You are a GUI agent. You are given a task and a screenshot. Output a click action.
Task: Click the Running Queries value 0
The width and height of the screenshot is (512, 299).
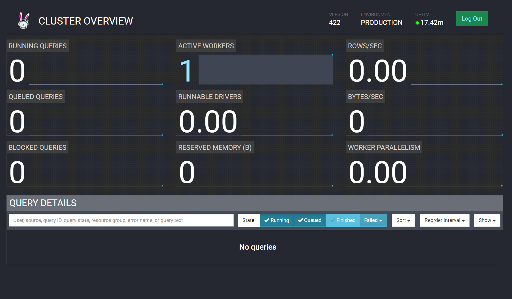17,71
